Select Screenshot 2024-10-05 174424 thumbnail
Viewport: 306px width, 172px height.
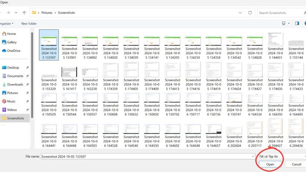click(234, 69)
